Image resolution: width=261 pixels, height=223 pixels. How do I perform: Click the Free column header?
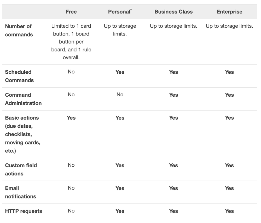coord(71,12)
